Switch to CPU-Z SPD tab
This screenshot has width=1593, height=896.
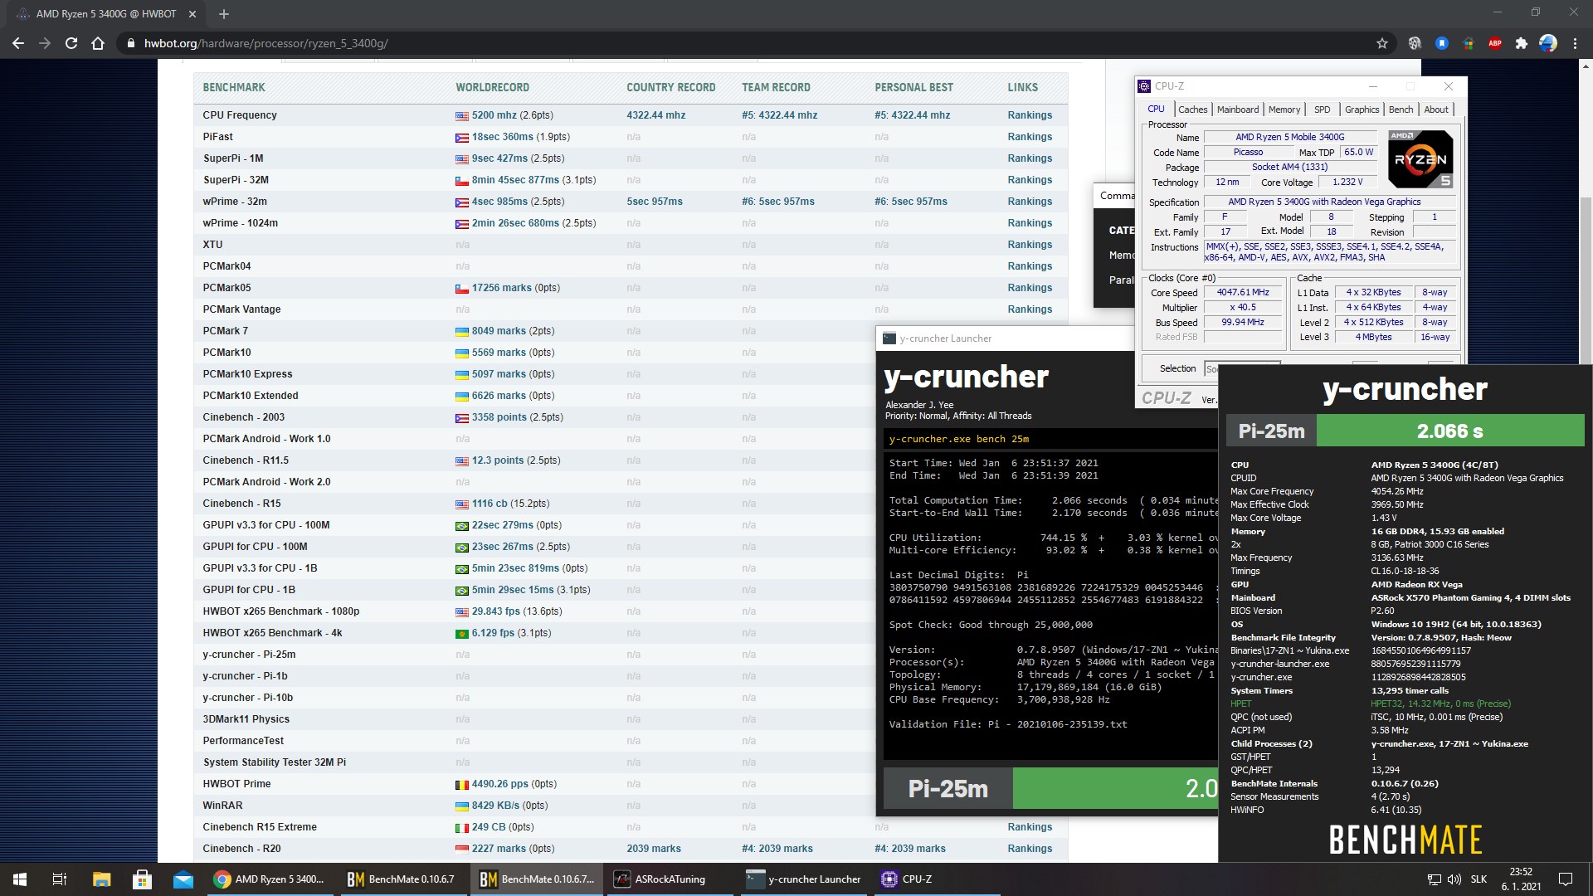[1322, 110]
